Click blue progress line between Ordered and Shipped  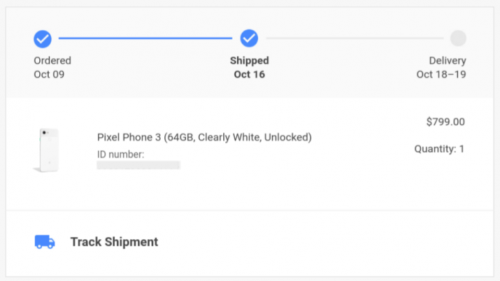pos(146,38)
